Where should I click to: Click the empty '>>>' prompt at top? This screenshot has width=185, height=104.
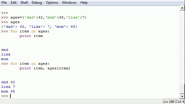[x=5, y=13]
